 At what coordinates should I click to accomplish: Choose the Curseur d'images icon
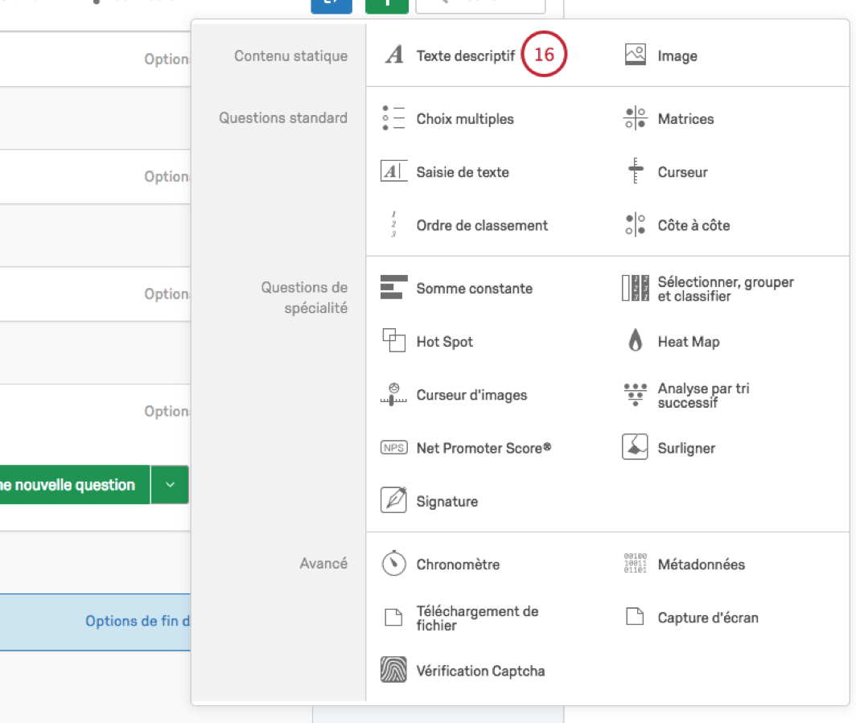(x=393, y=394)
